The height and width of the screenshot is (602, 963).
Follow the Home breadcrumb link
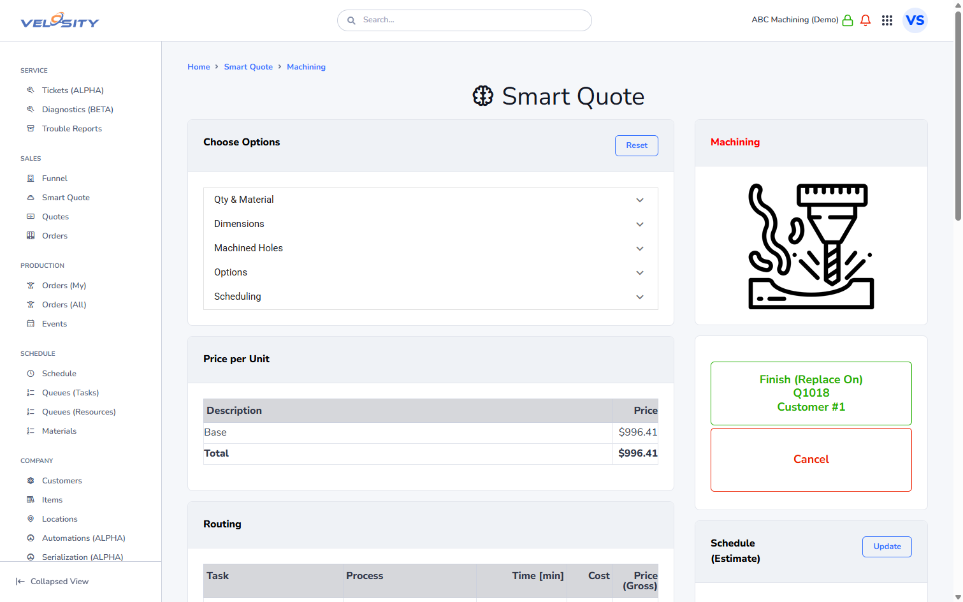(x=199, y=66)
